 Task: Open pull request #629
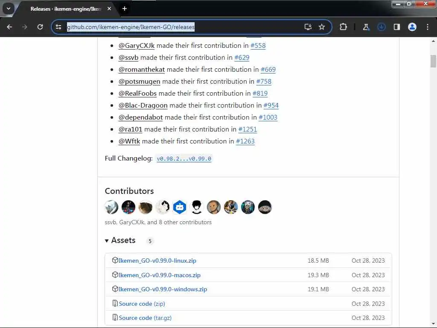pyautogui.click(x=242, y=58)
